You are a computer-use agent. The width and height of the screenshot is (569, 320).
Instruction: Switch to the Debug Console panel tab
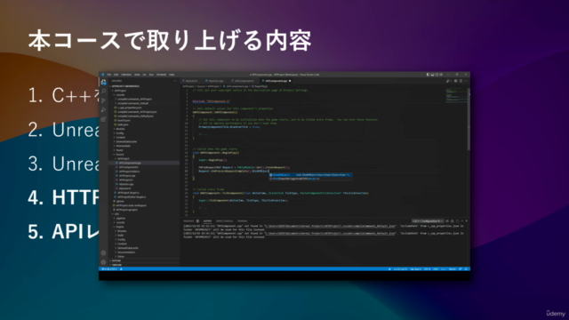[x=224, y=221]
